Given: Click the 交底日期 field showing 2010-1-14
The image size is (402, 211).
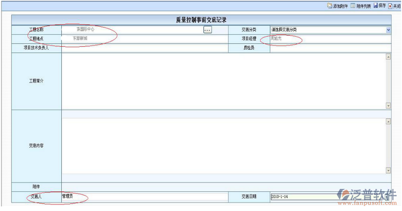Looking at the screenshot, I should [x=328, y=196].
